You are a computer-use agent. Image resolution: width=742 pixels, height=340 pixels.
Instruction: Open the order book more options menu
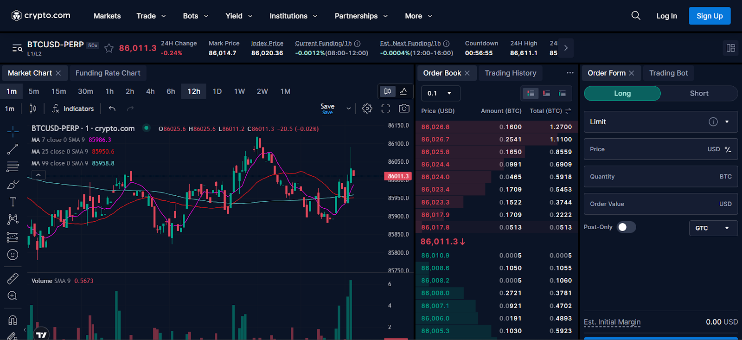tap(570, 73)
